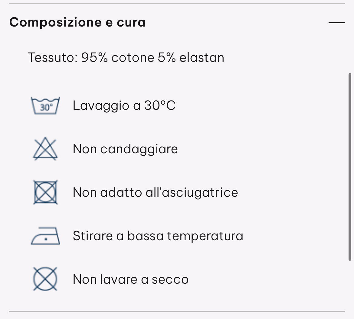Click the Stirare a bassa temperatura label
The height and width of the screenshot is (319, 354).
point(158,236)
